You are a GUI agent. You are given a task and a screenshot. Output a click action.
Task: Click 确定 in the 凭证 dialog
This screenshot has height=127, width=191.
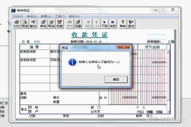pos(116,79)
